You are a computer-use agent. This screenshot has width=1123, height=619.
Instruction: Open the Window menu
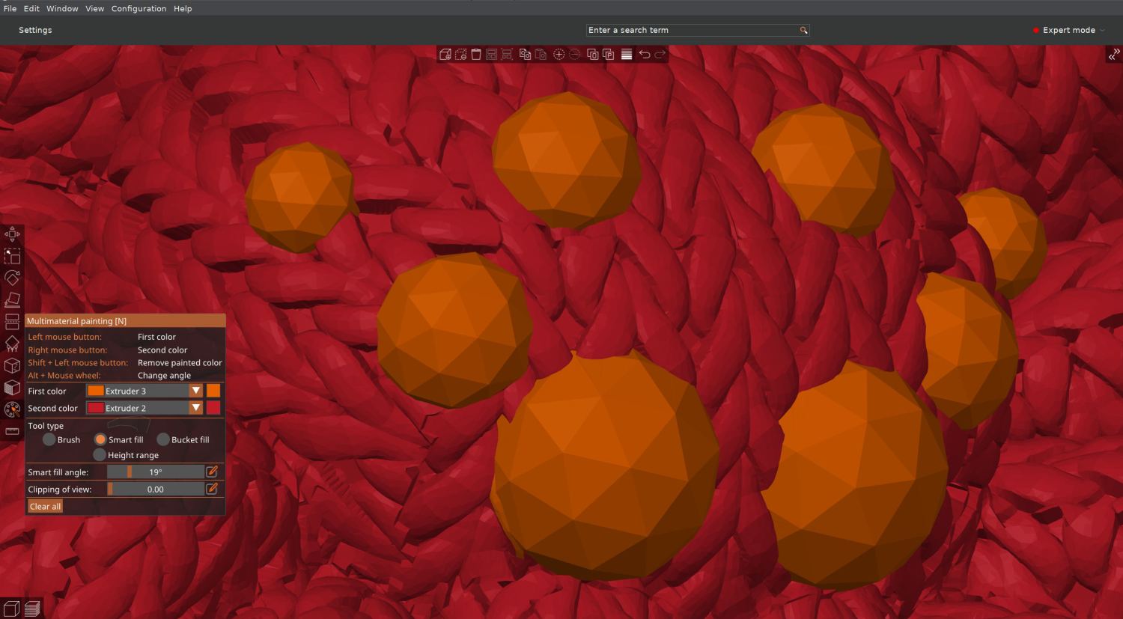[x=62, y=9]
